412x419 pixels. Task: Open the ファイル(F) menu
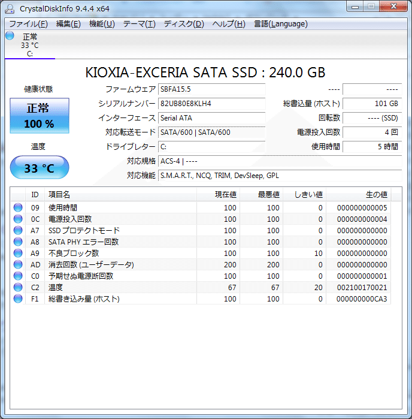coord(29,24)
